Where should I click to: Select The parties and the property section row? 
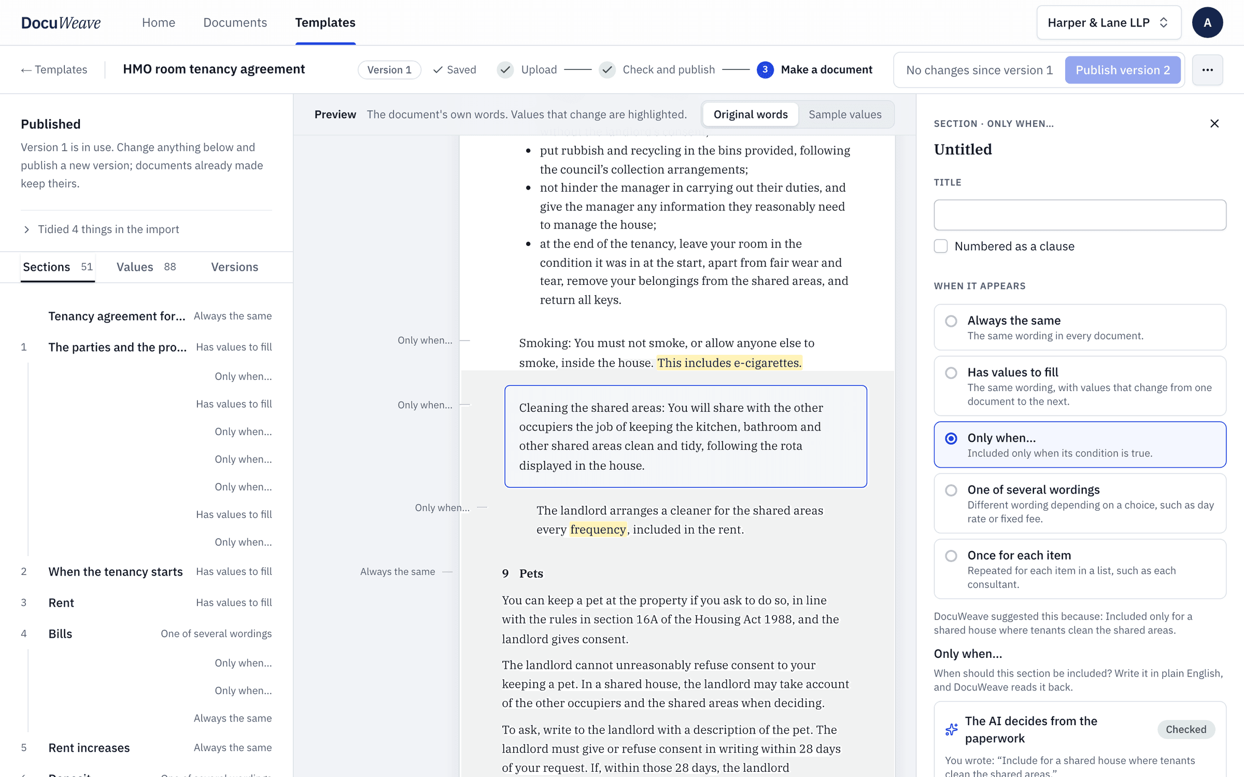(x=146, y=347)
